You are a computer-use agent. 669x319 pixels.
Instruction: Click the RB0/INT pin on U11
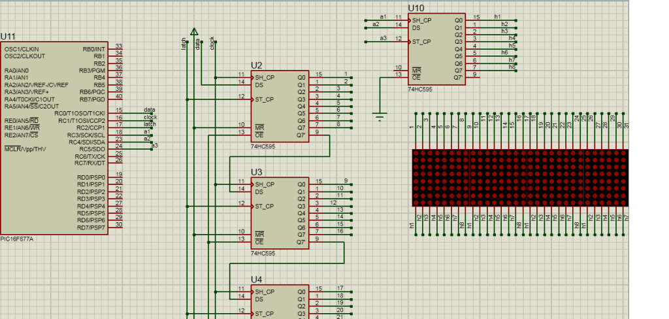118,49
